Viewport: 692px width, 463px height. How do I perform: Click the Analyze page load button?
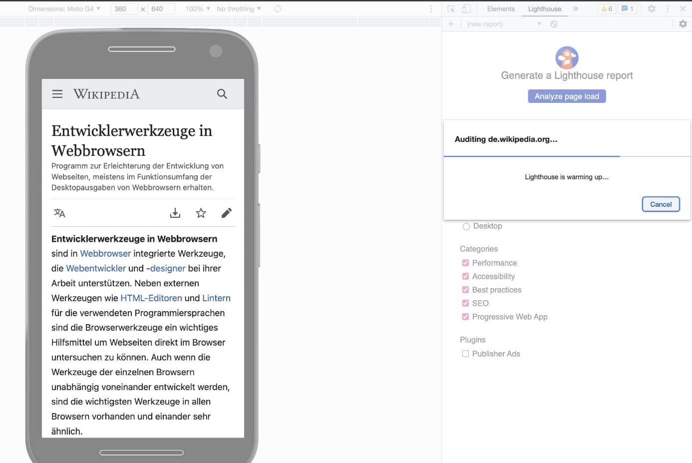click(567, 96)
